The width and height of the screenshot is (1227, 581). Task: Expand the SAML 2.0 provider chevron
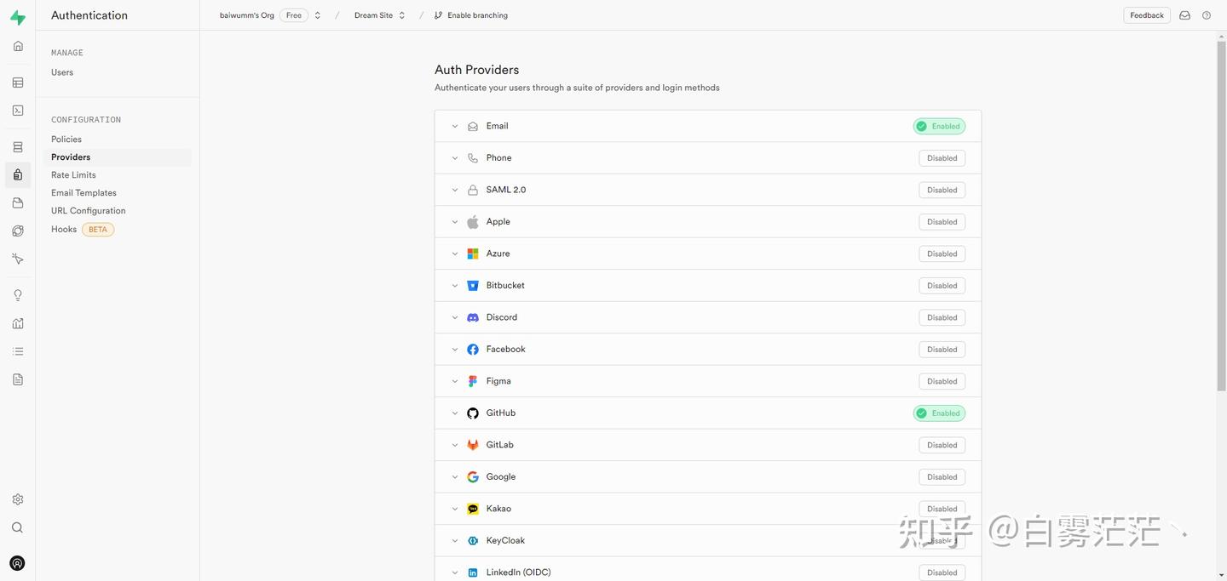pos(455,190)
